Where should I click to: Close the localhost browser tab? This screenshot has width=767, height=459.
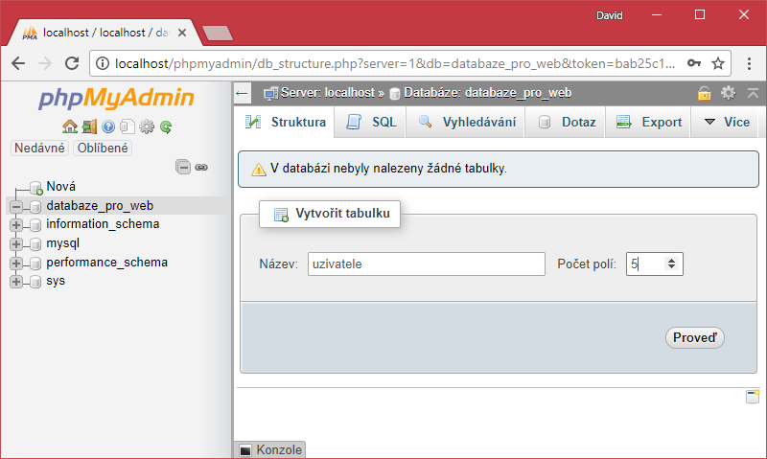182,33
